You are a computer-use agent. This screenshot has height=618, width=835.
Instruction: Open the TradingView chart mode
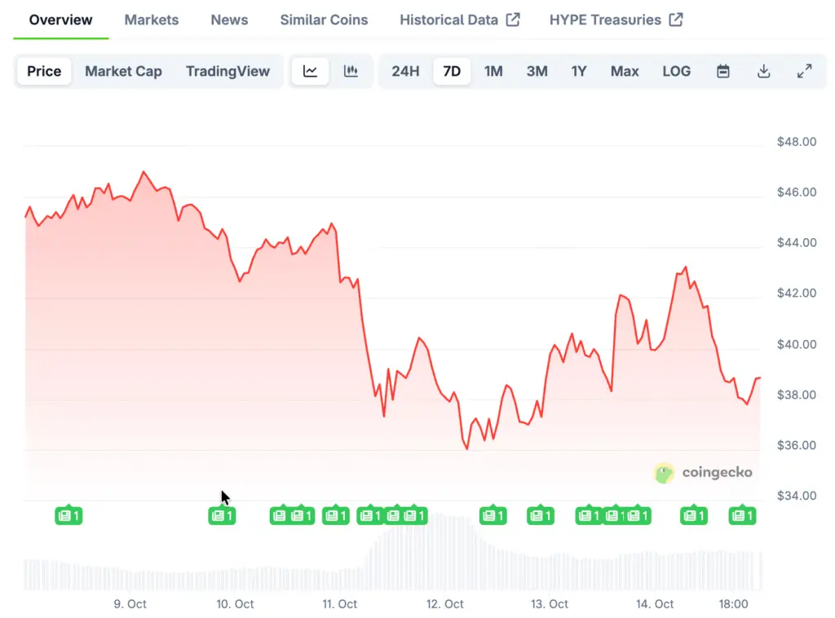(228, 71)
